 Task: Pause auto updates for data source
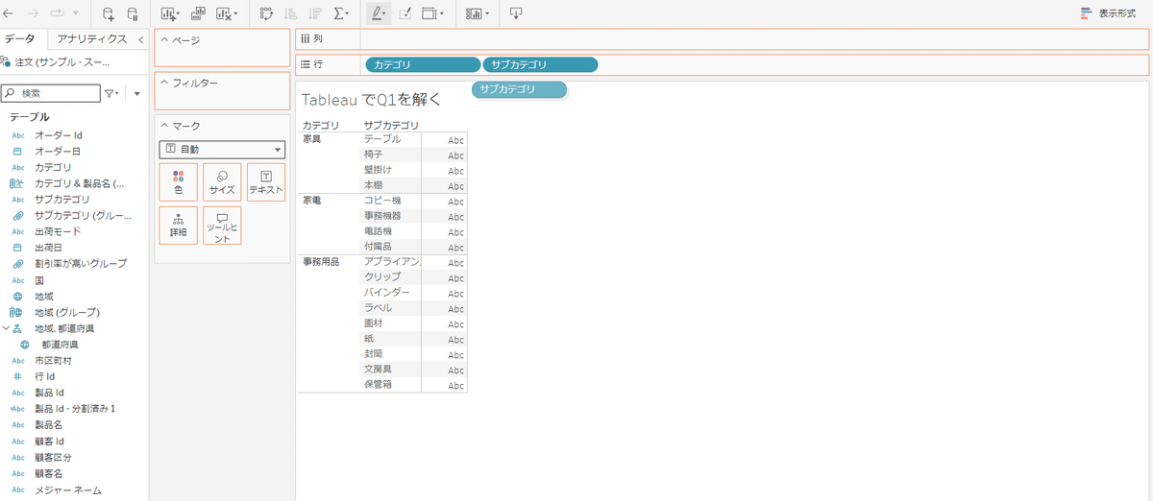coord(133,13)
